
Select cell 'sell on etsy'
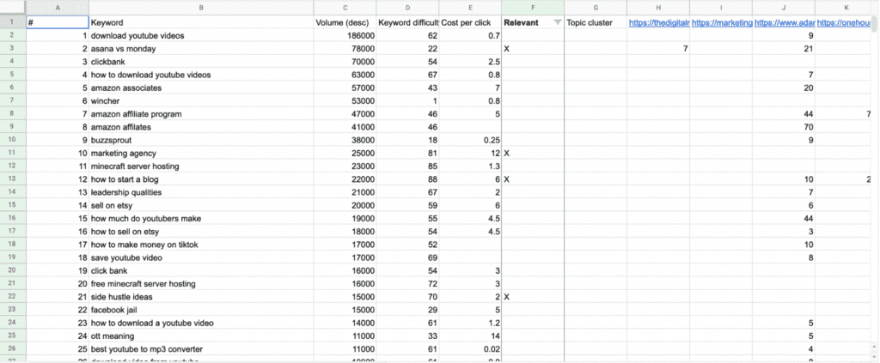(x=201, y=206)
